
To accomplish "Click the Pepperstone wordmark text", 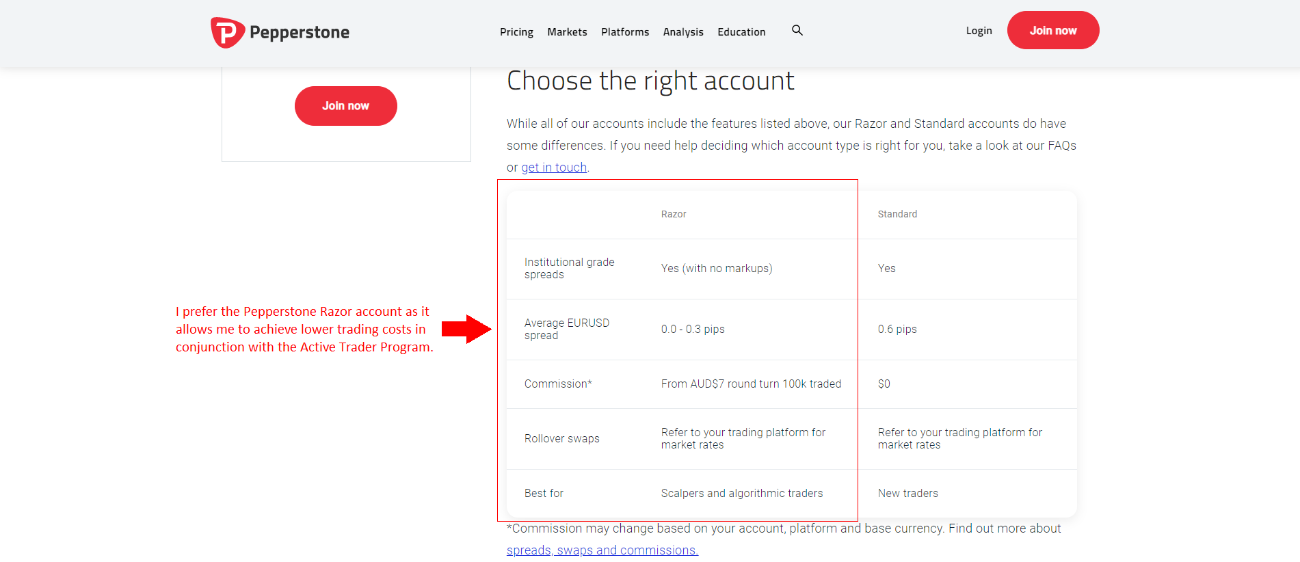I will pos(300,32).
